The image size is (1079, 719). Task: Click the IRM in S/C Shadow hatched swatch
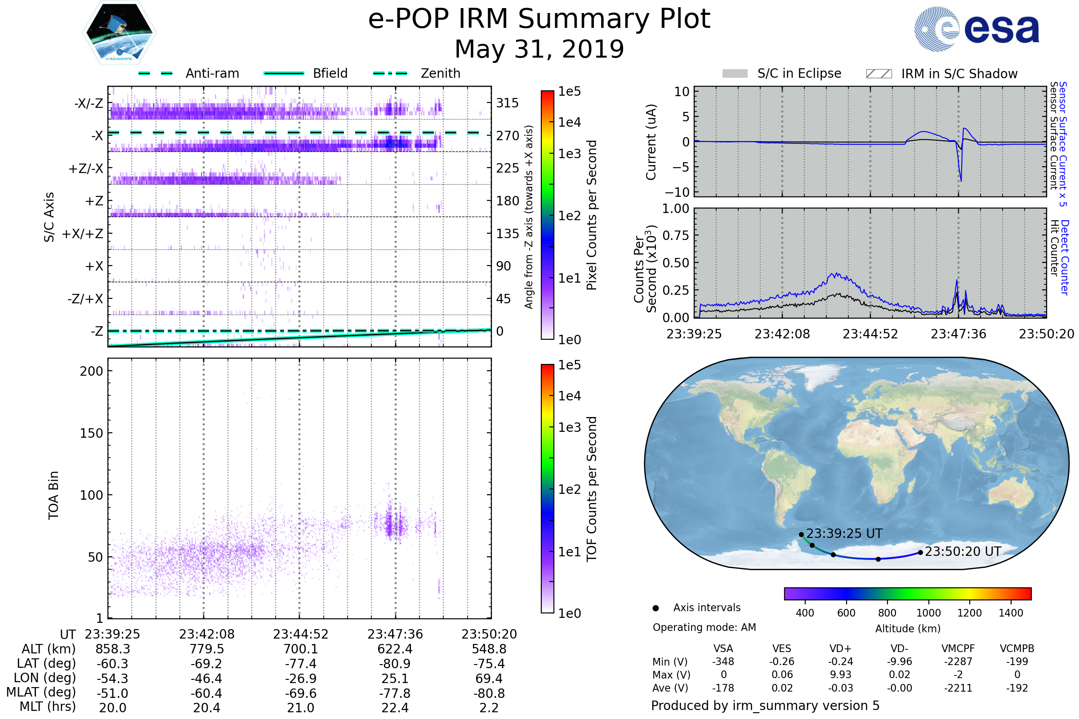[878, 74]
